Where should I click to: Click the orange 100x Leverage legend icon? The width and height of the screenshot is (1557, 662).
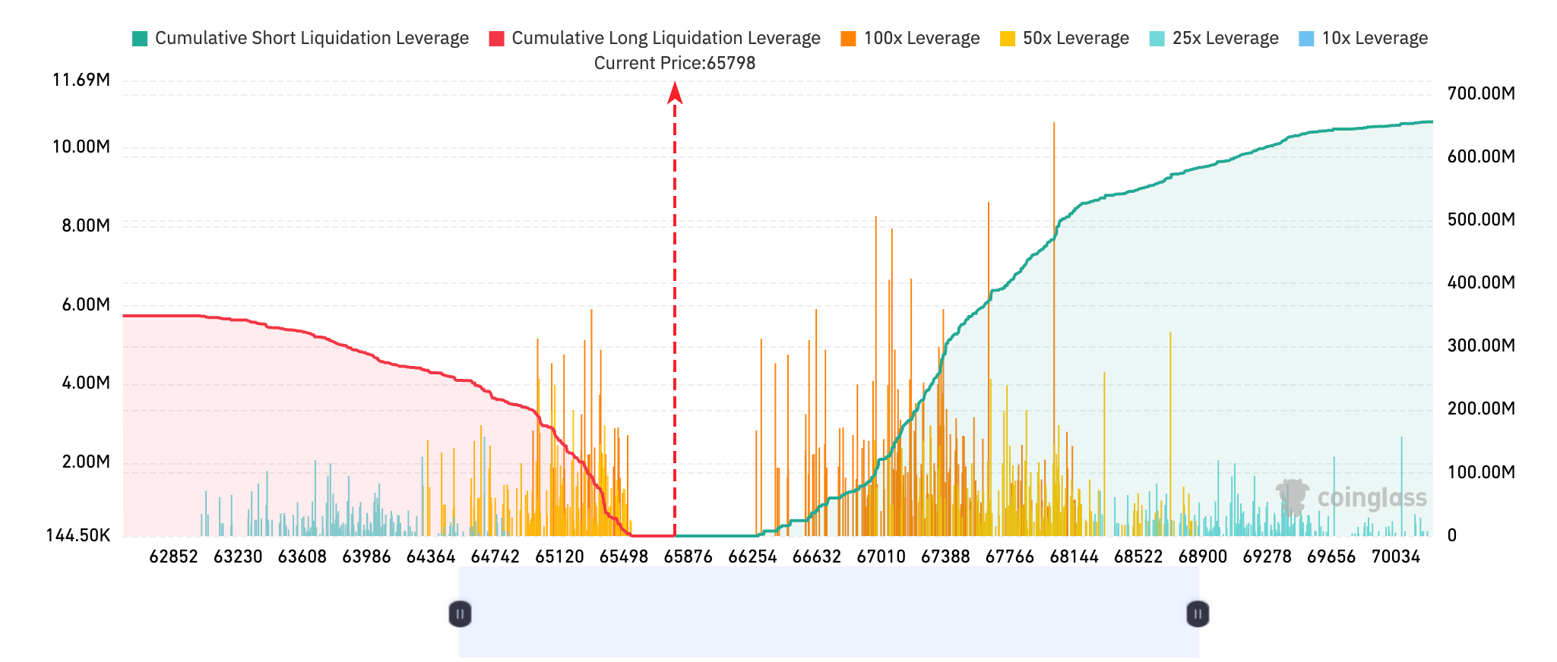tap(848, 39)
